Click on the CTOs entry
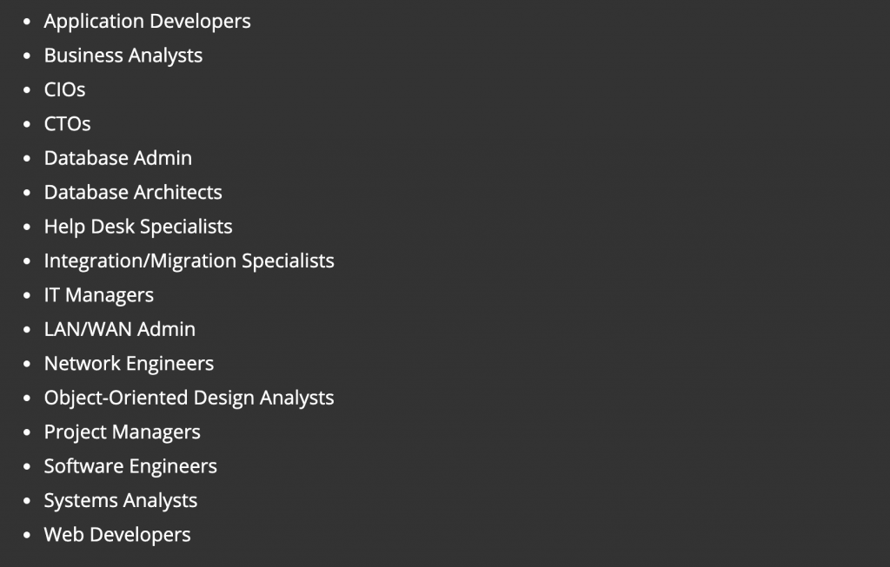 67,124
